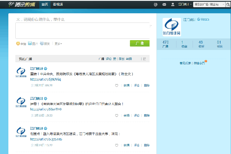Viewport: 231px width, 154px height.
Task: Focus the top search input field
Action: [207, 5]
